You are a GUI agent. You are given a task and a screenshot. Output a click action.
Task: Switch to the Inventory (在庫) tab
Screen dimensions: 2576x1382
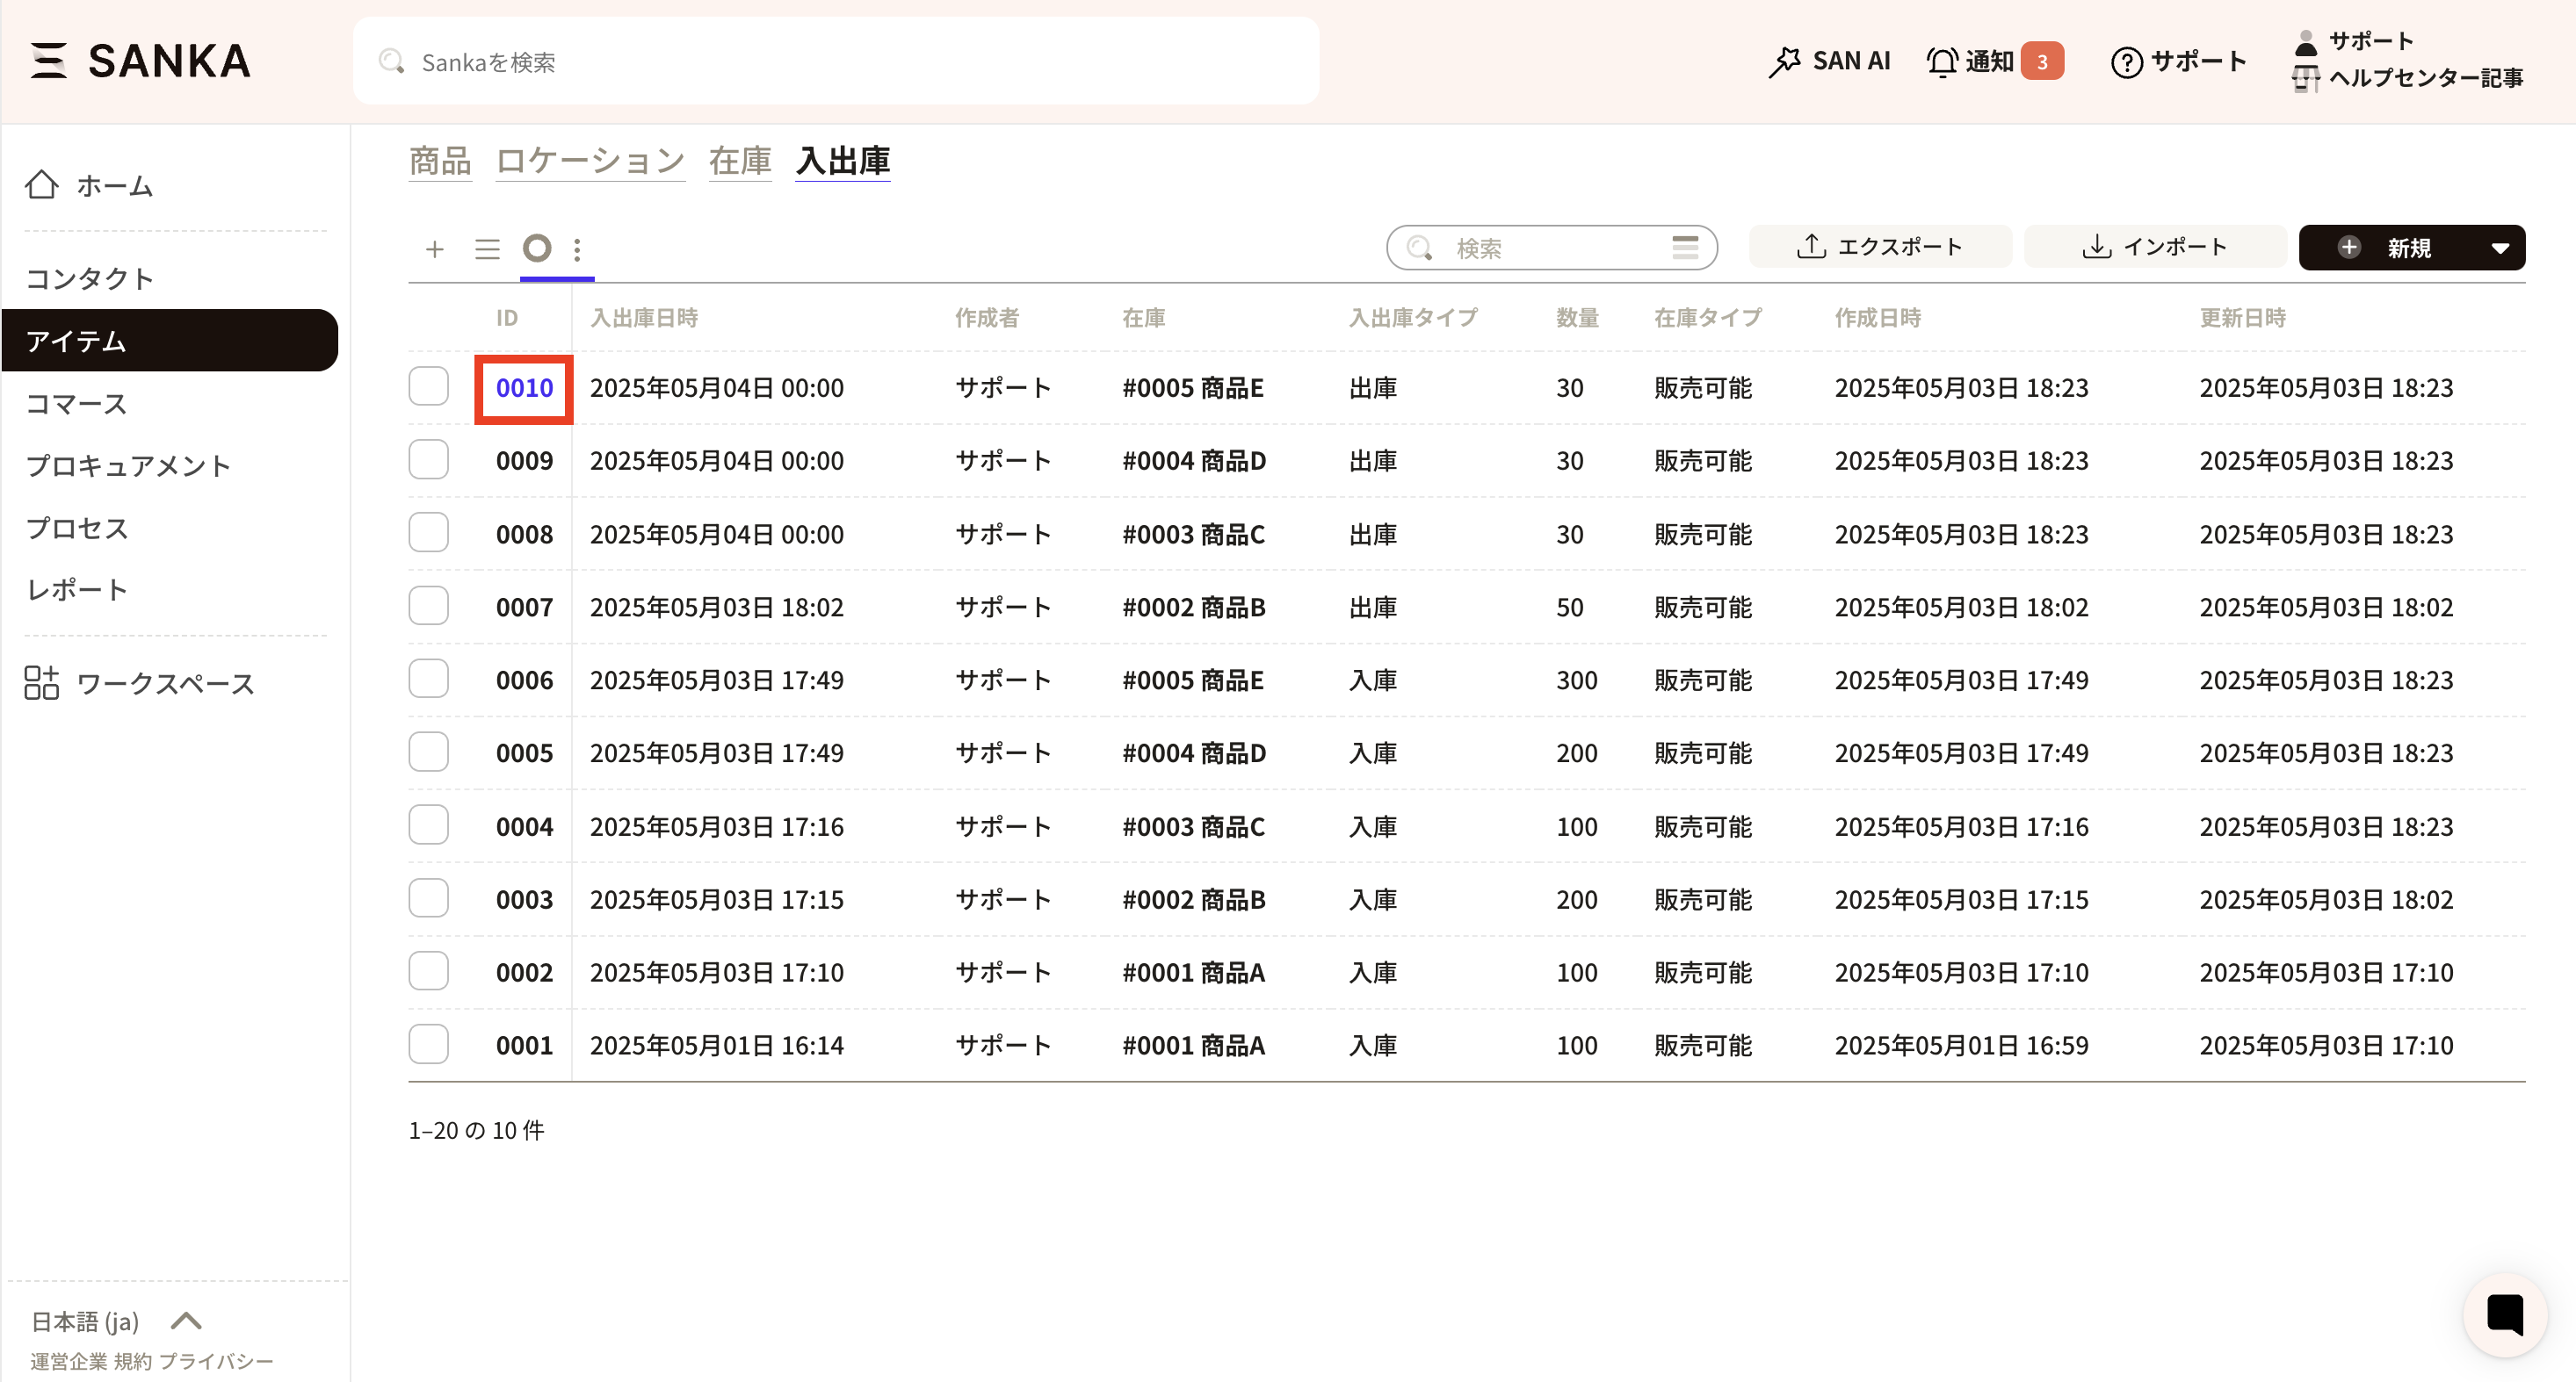pos(739,161)
